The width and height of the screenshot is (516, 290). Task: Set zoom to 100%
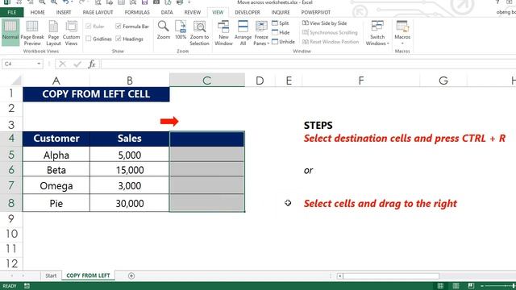[181, 31]
